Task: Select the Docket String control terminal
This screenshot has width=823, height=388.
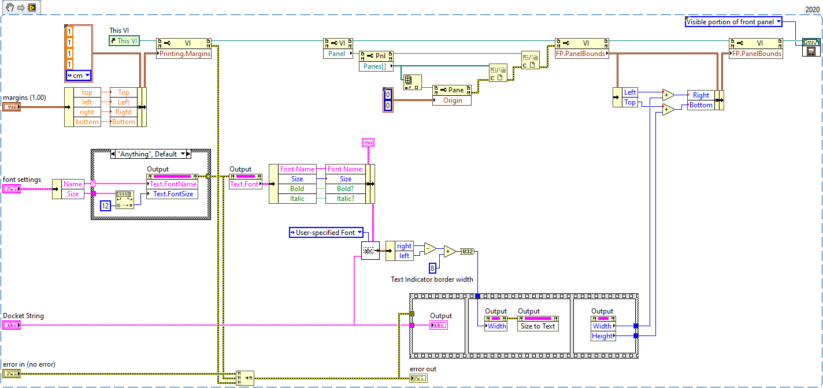Action: tap(12, 326)
